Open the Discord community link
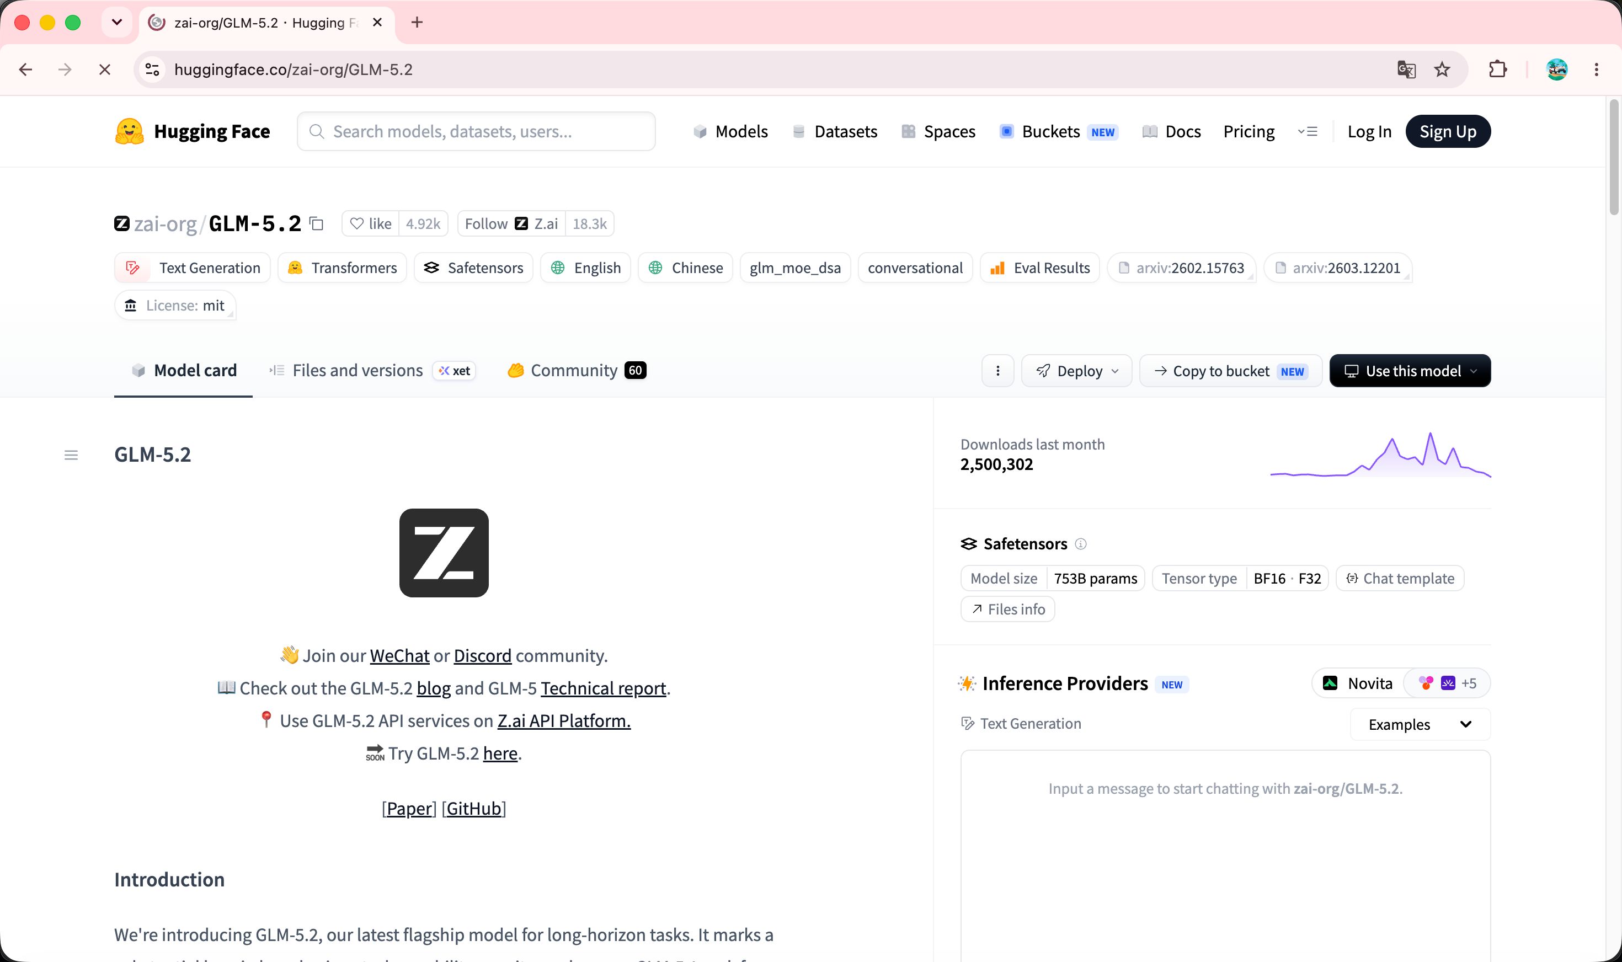 coord(482,655)
